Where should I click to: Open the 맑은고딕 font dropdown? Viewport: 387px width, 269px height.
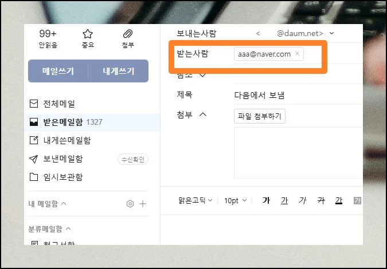point(195,200)
